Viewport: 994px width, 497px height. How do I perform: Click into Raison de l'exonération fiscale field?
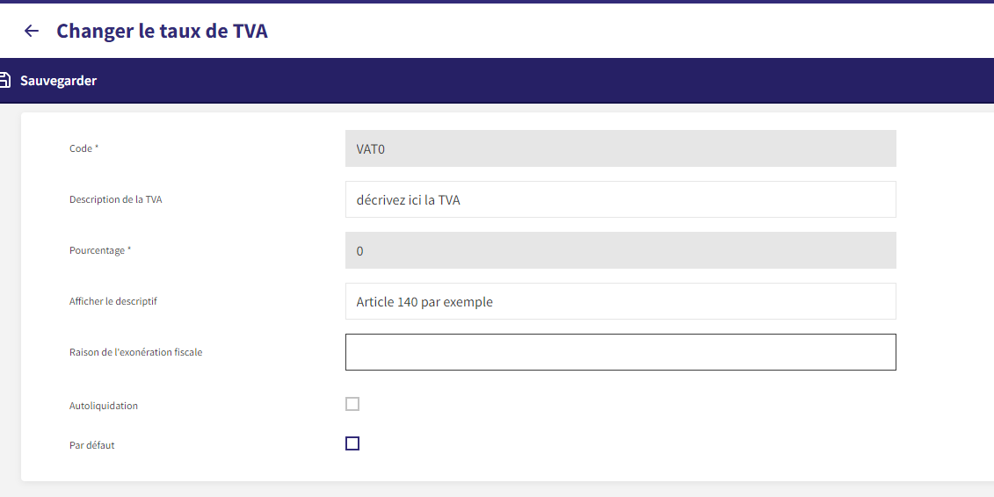[620, 352]
